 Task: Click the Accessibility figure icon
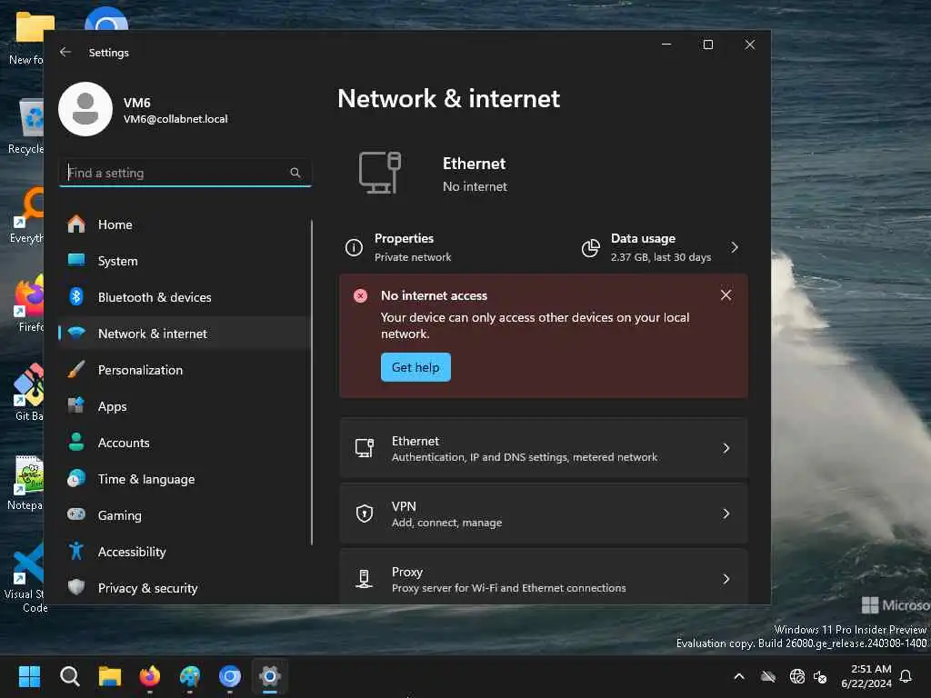pyautogui.click(x=76, y=552)
